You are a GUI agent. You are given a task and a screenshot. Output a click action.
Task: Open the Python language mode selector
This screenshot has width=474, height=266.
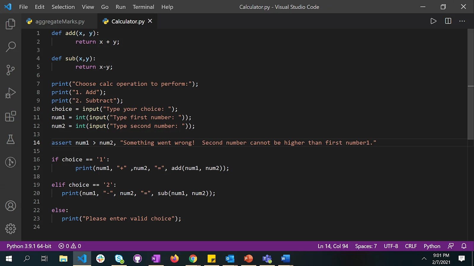click(x=432, y=246)
